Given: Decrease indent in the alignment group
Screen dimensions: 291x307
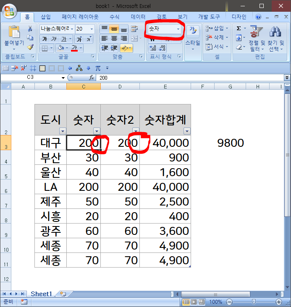Looking at the screenshot, I should pos(104,48).
